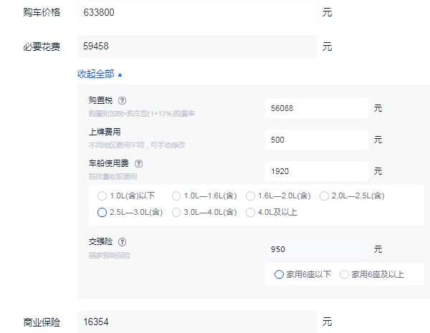The image size is (430, 333).
Task: Click the question mark icon next to 交强险
Action: click(x=122, y=242)
